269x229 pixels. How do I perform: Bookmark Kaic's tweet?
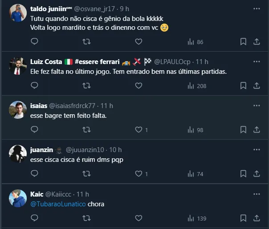pos(243,218)
